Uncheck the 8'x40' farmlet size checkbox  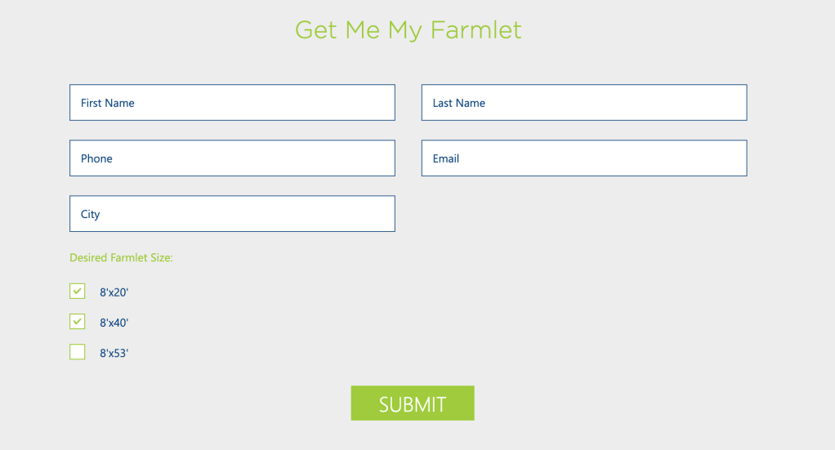[78, 322]
